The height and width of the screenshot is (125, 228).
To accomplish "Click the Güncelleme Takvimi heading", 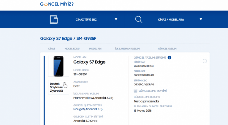I will (152, 91).
